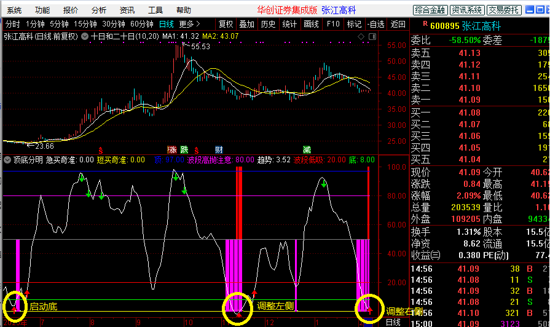Click the 交易委托 button
Image resolution: width=550 pixels, height=327 pixels.
[504, 10]
